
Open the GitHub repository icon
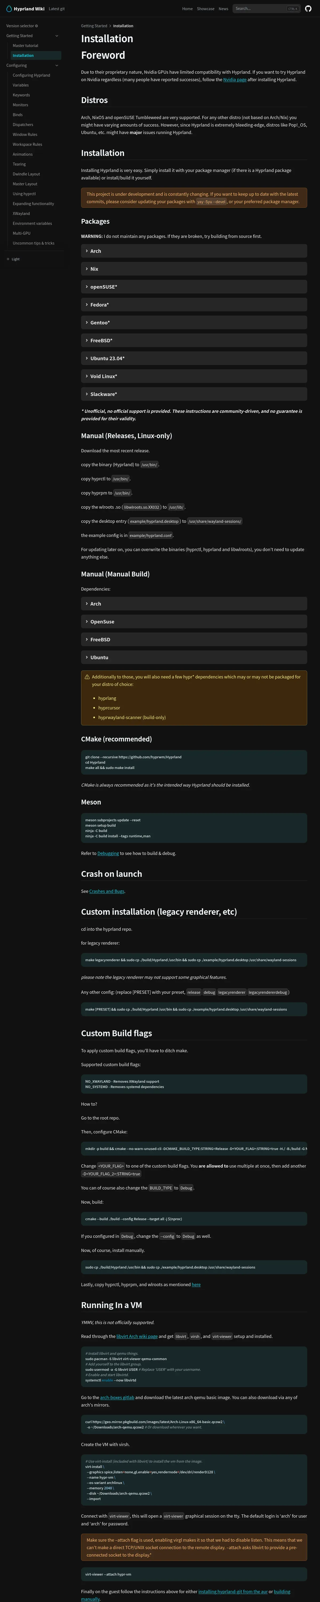(309, 9)
